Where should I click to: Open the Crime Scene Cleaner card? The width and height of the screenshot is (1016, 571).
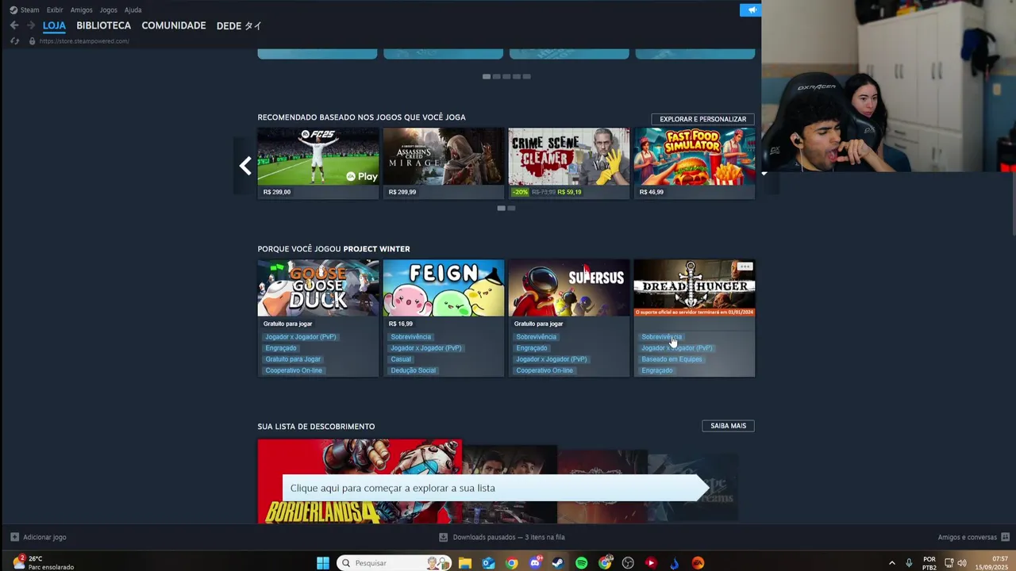coord(568,163)
